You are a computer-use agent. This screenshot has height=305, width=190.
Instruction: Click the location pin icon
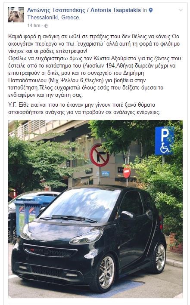point(151,10)
